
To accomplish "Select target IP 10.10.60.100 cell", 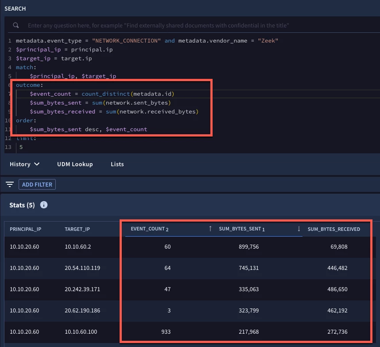I will pos(81,332).
